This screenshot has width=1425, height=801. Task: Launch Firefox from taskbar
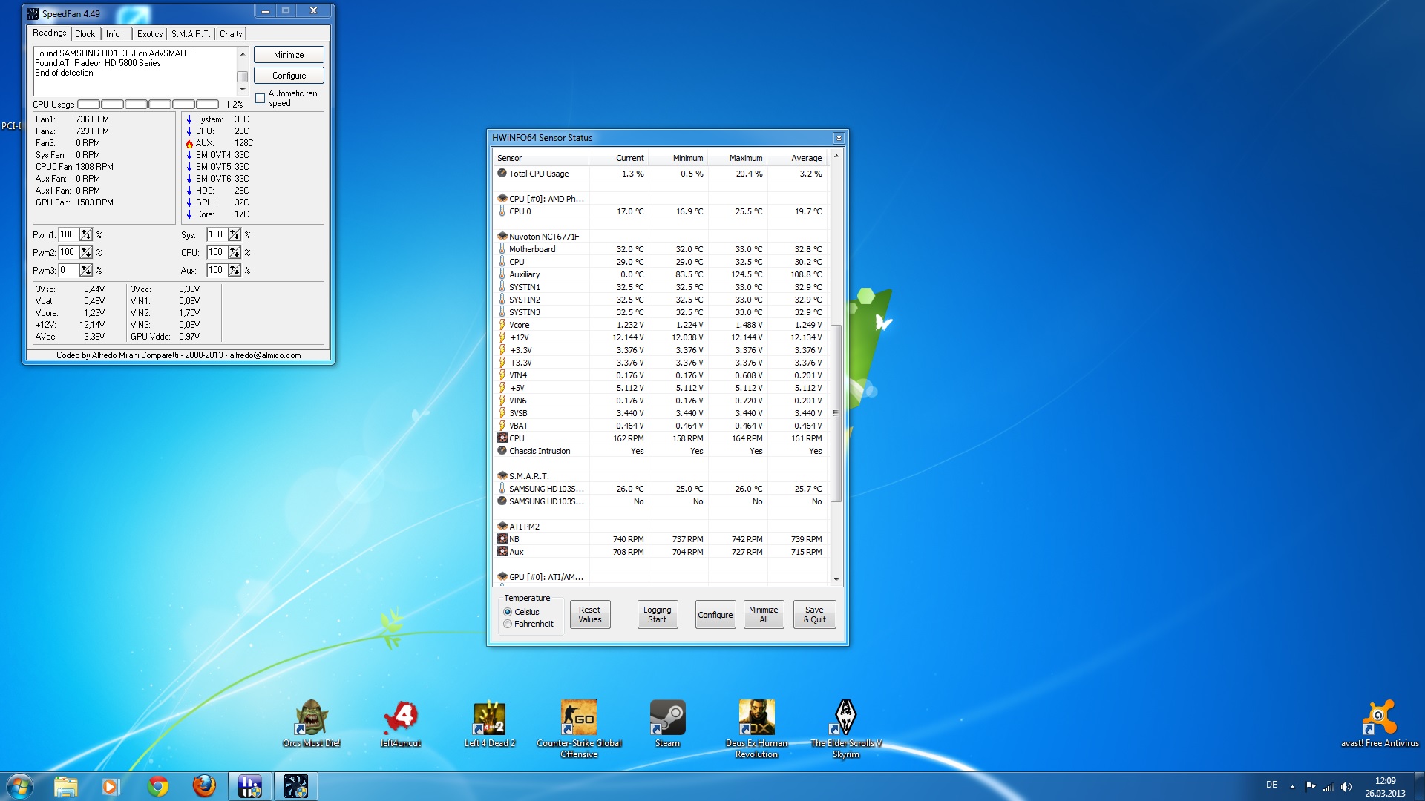click(203, 786)
